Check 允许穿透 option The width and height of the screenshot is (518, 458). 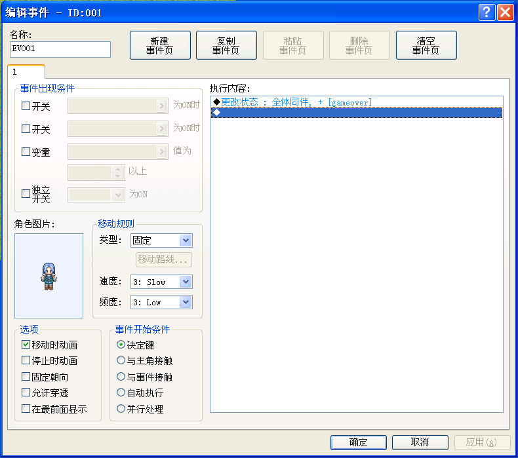pyautogui.click(x=26, y=392)
